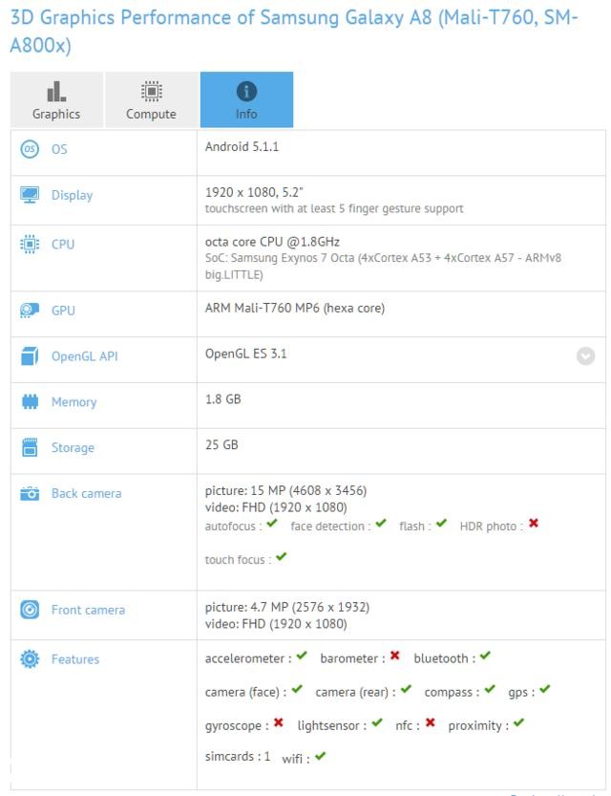Image resolution: width=611 pixels, height=796 pixels.
Task: Click the Display monitor icon
Action: [x=30, y=194]
